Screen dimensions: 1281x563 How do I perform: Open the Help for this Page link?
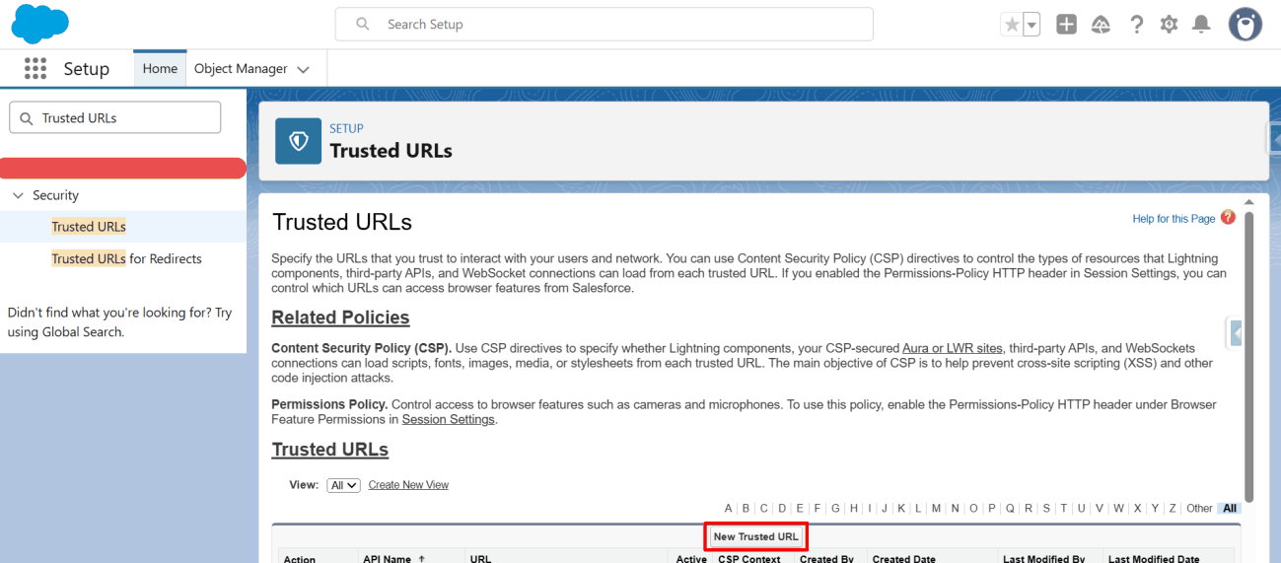click(1174, 219)
